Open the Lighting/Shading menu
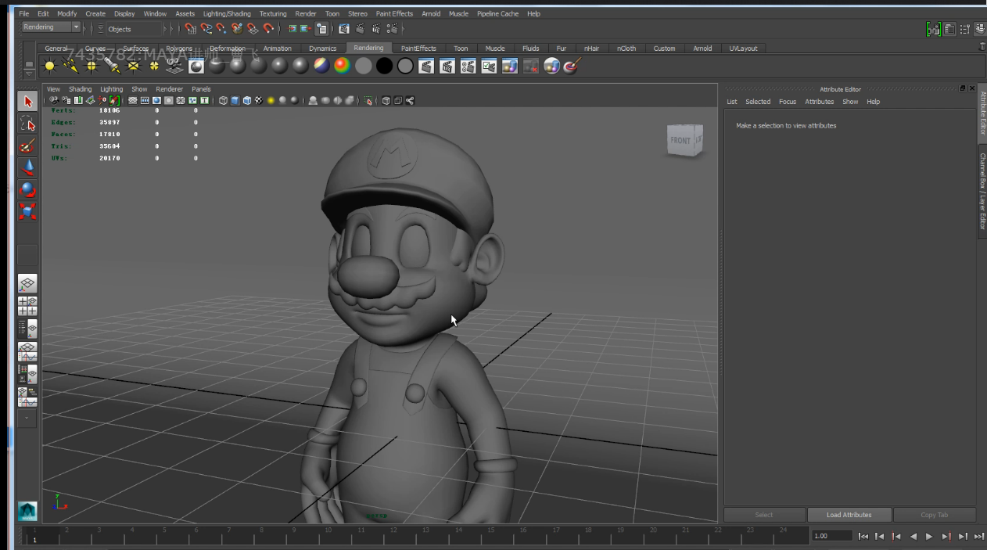Image resolution: width=987 pixels, height=550 pixels. pyautogui.click(x=227, y=13)
